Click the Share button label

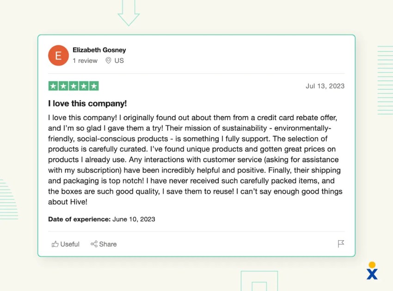pyautogui.click(x=108, y=244)
